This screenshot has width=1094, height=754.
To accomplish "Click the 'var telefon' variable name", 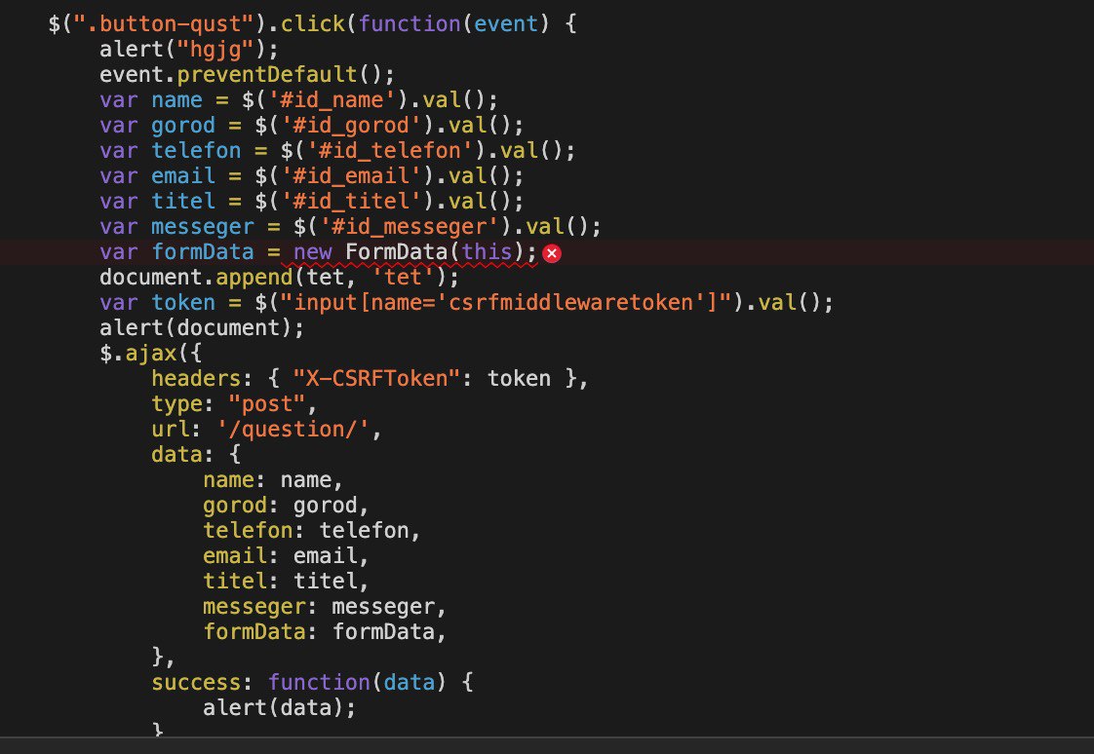I will [x=196, y=151].
